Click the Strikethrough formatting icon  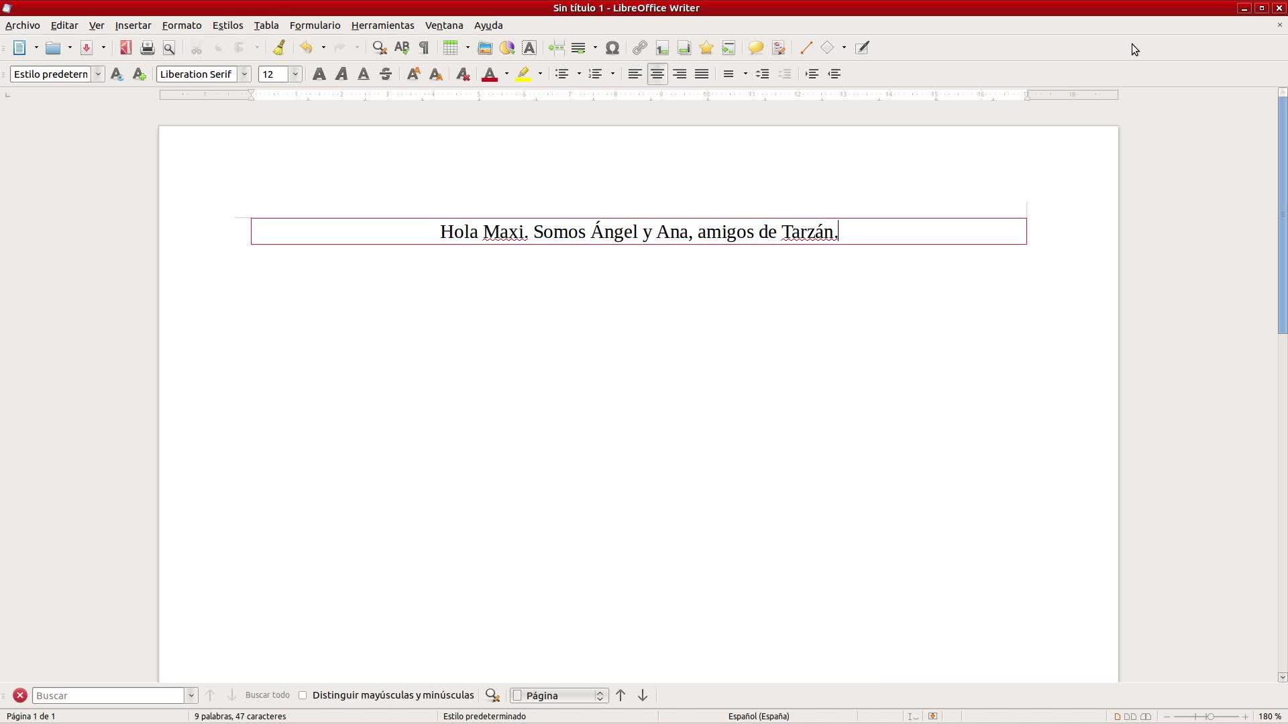coord(386,74)
